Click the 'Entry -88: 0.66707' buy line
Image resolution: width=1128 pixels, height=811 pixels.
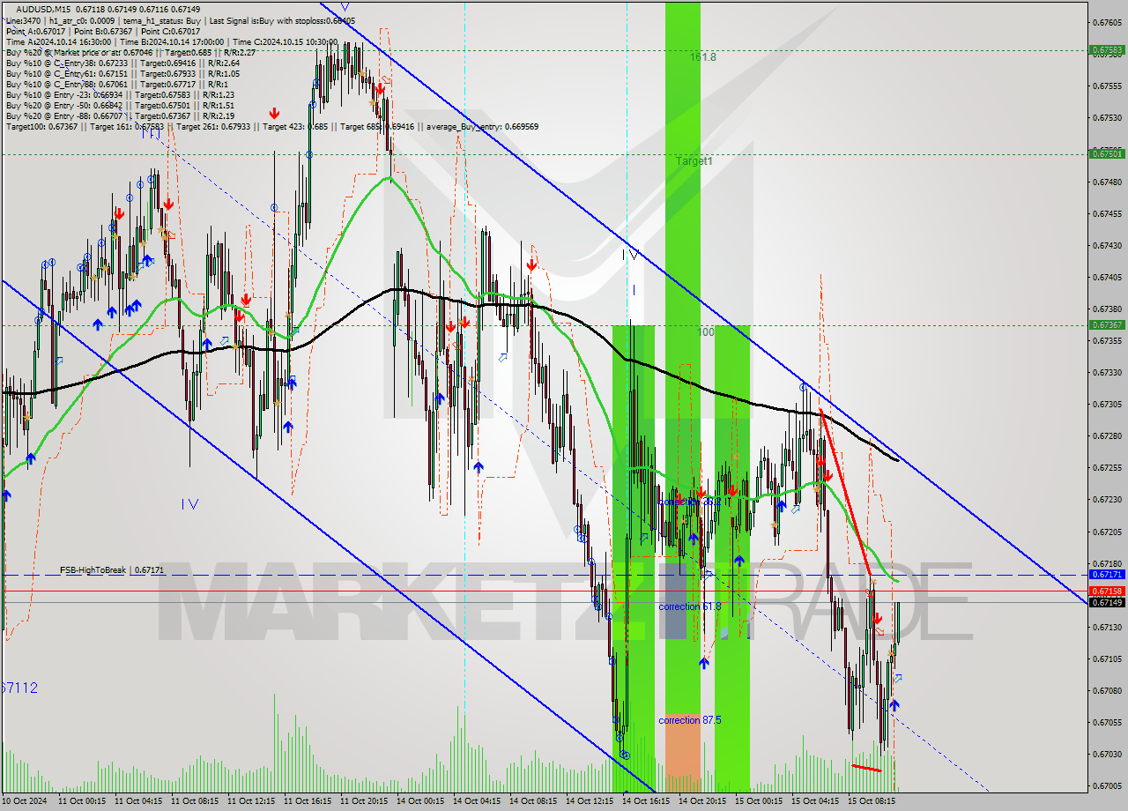click(x=120, y=115)
